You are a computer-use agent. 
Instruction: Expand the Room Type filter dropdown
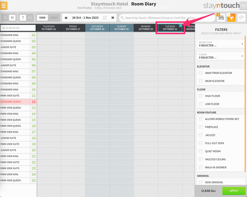[221, 44]
